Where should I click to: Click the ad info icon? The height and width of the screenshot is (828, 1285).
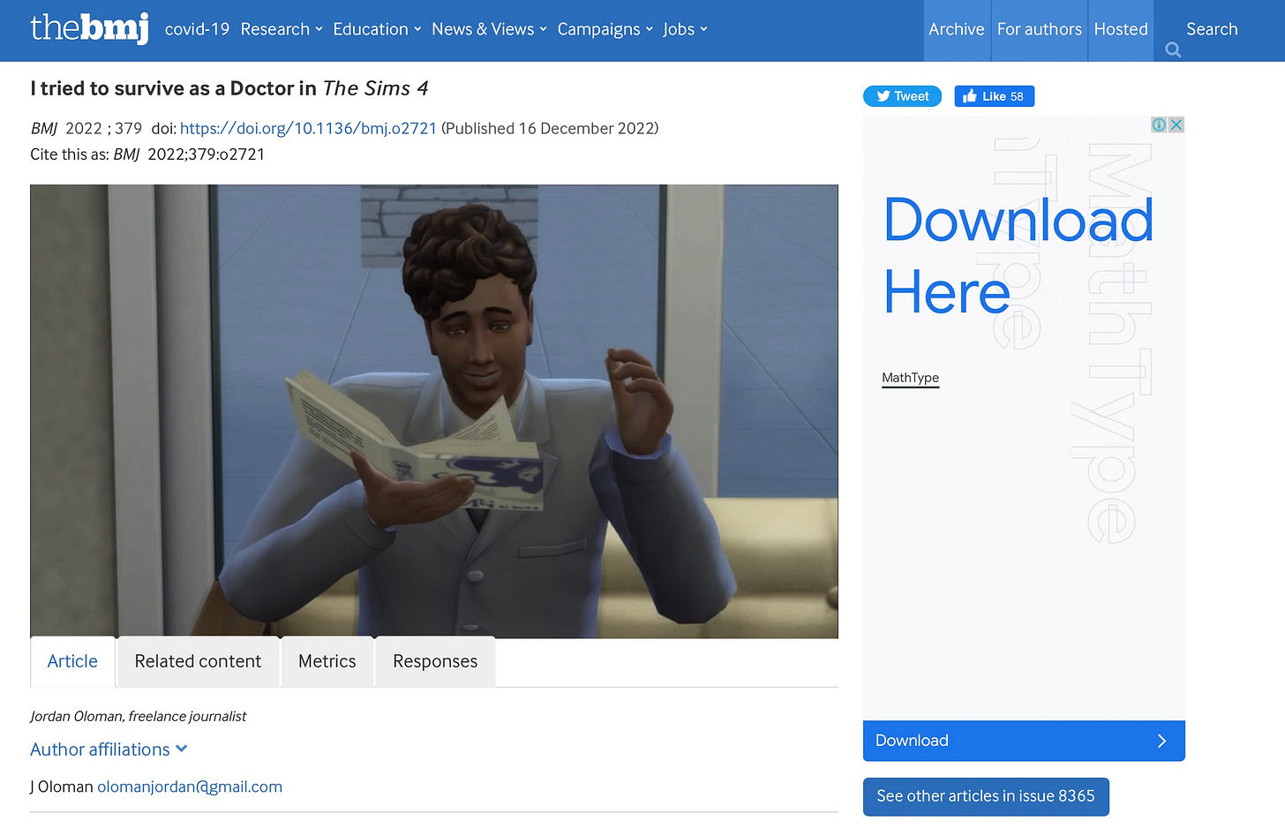1159,124
